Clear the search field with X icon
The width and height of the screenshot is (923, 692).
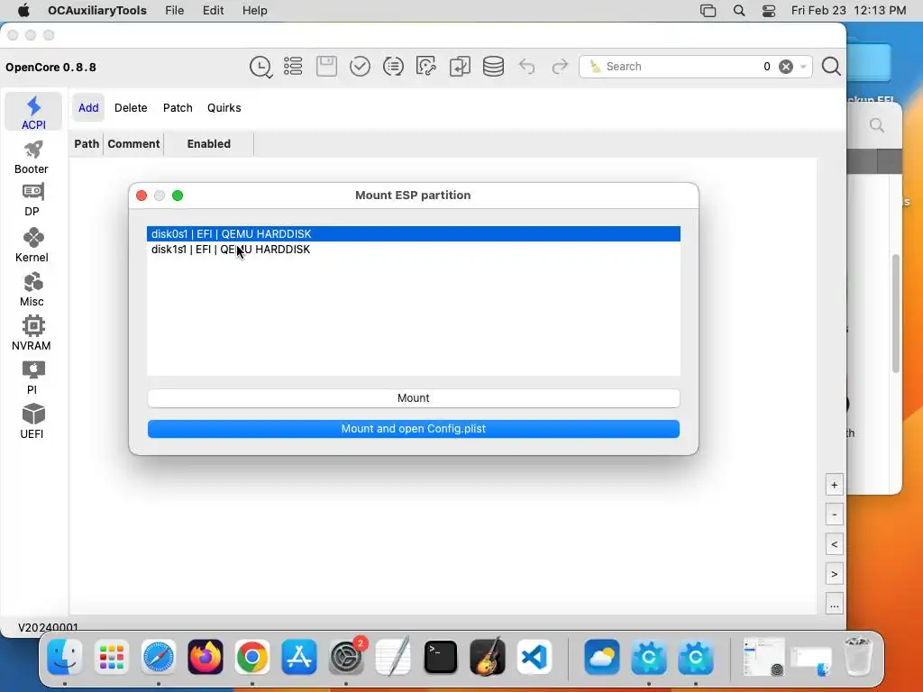[786, 67]
